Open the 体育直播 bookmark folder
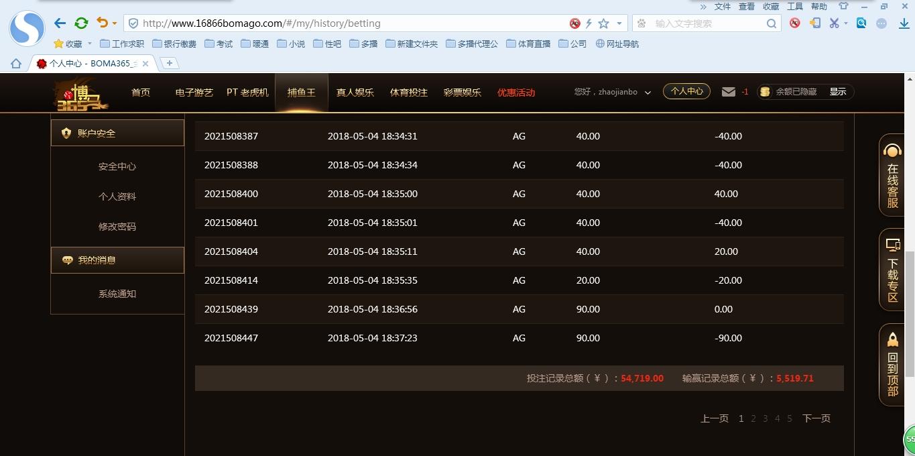 click(528, 44)
